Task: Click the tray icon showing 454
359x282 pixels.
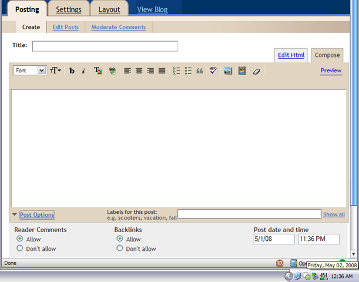Action: [324, 276]
